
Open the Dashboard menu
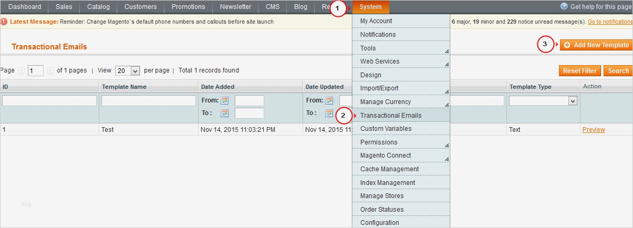(x=25, y=7)
